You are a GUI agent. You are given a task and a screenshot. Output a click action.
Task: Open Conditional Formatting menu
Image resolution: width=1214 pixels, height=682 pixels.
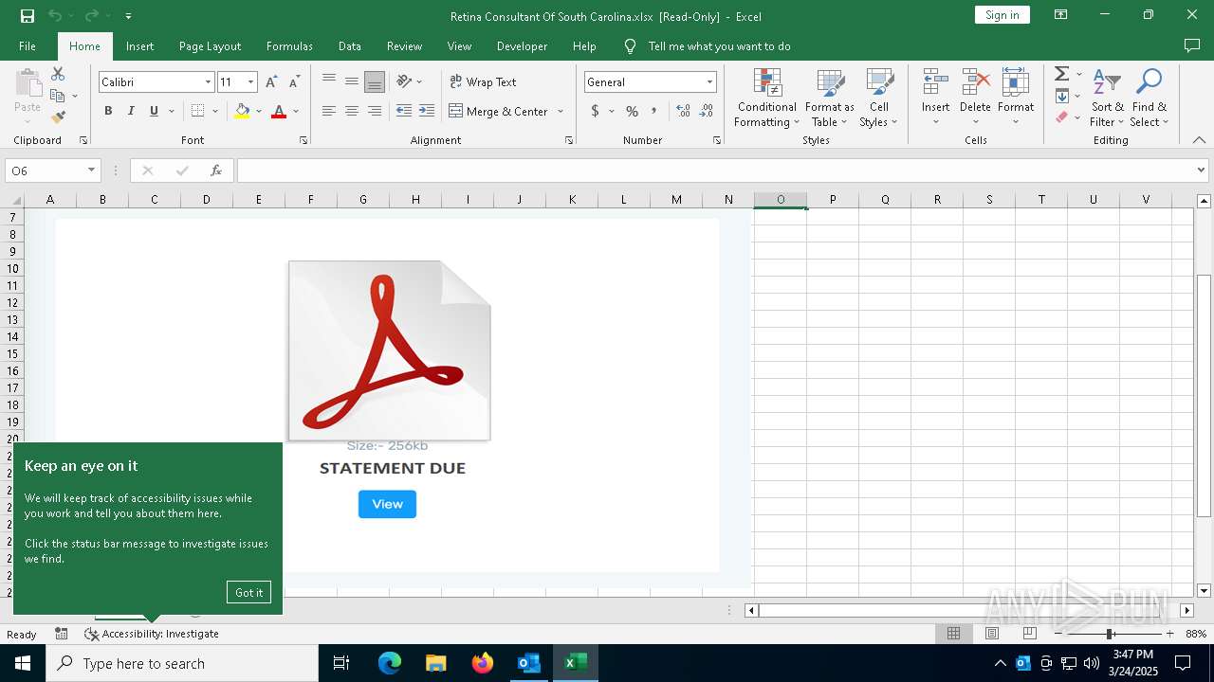(x=766, y=98)
